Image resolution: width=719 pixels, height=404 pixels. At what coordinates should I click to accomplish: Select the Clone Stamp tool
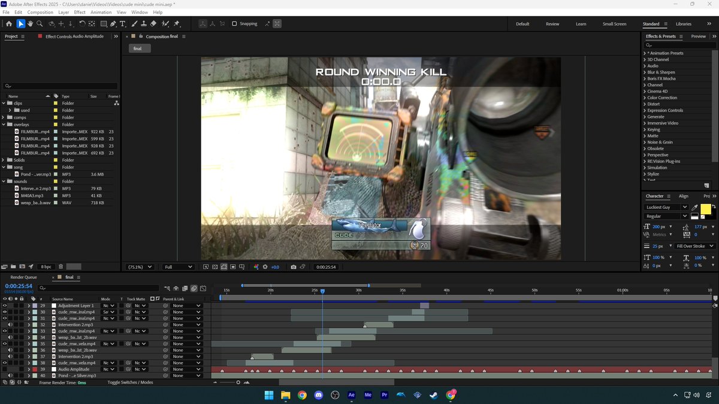pyautogui.click(x=143, y=24)
